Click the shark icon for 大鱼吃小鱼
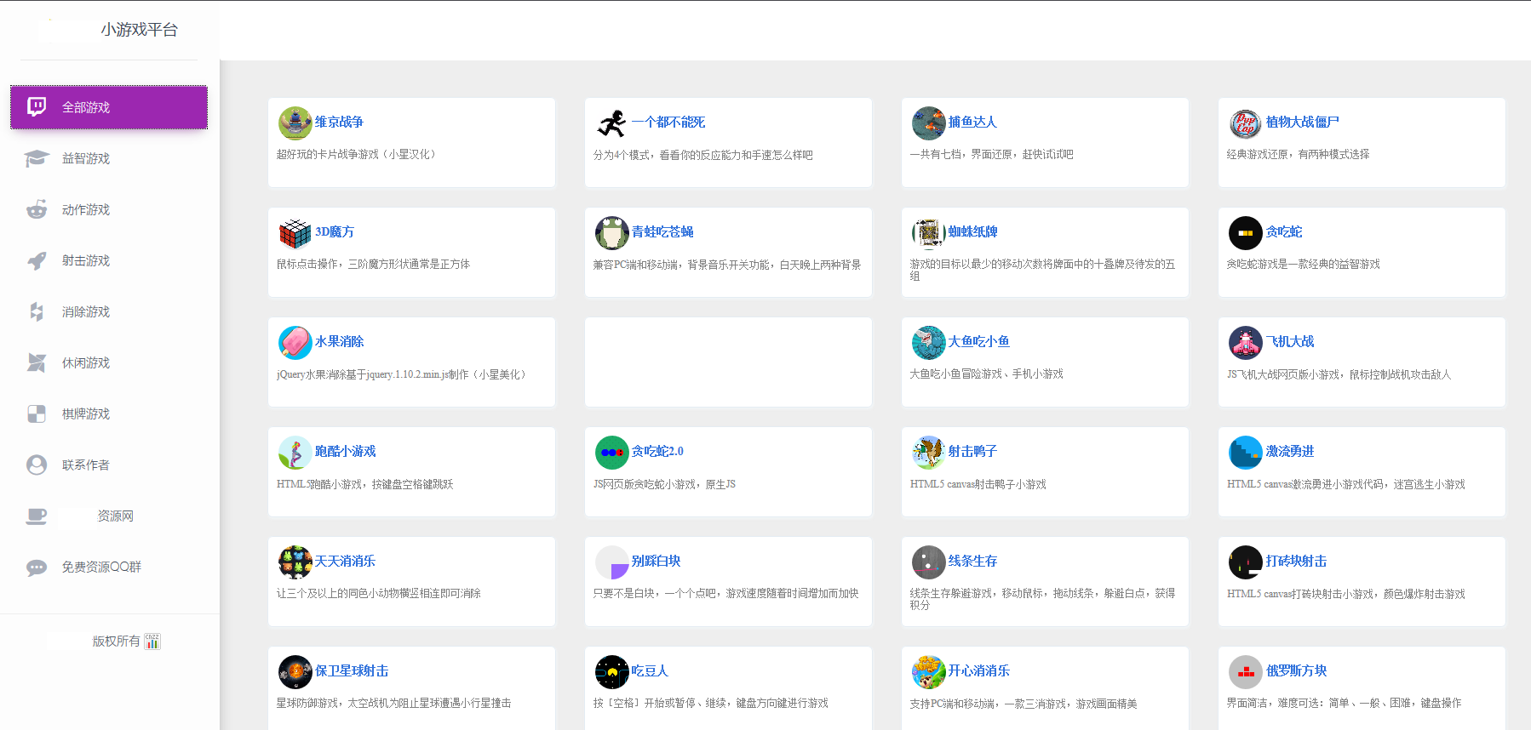This screenshot has width=1531, height=730. [x=928, y=343]
